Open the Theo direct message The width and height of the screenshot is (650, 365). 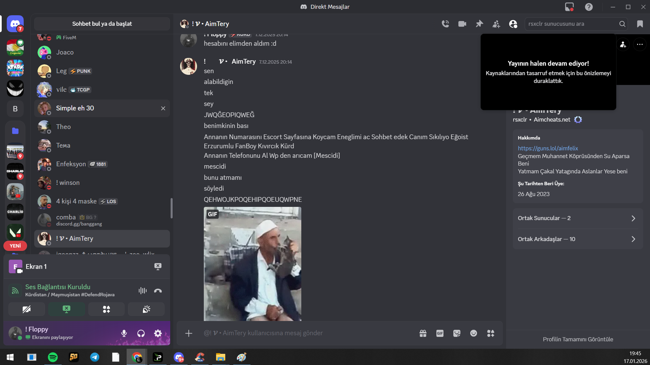click(102, 127)
